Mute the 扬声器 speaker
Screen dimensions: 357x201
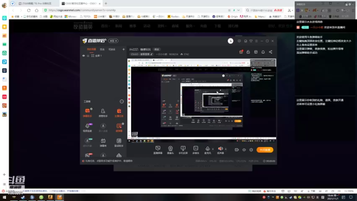point(220,150)
